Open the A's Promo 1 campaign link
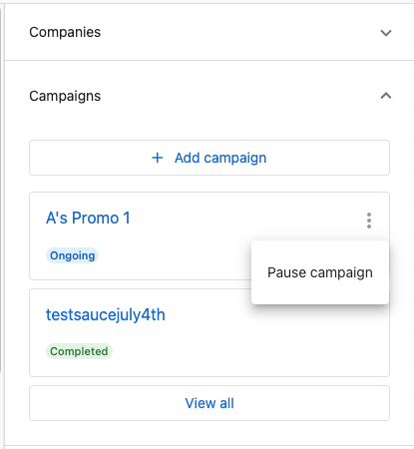This screenshot has width=414, height=449. (88, 219)
